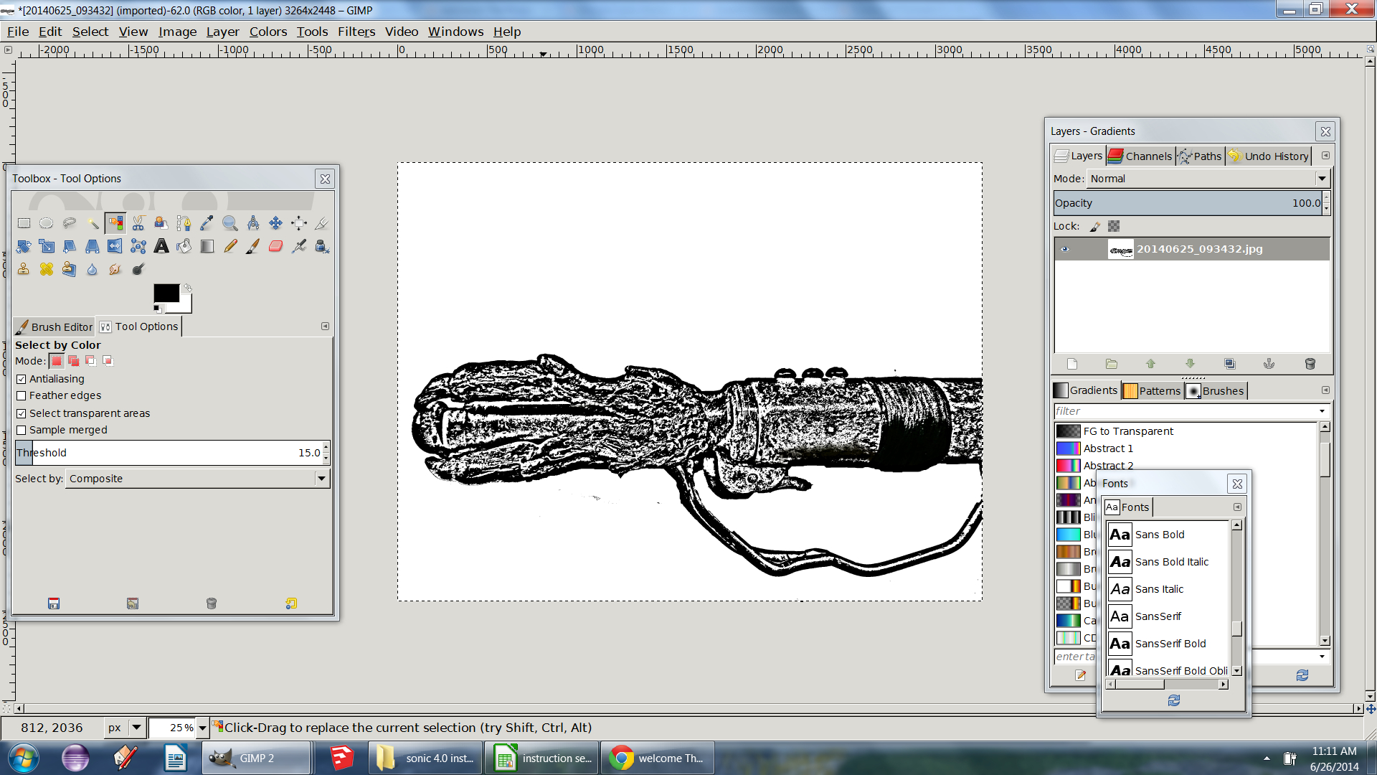Open the Filters menu
The height and width of the screenshot is (775, 1377).
coord(356,32)
